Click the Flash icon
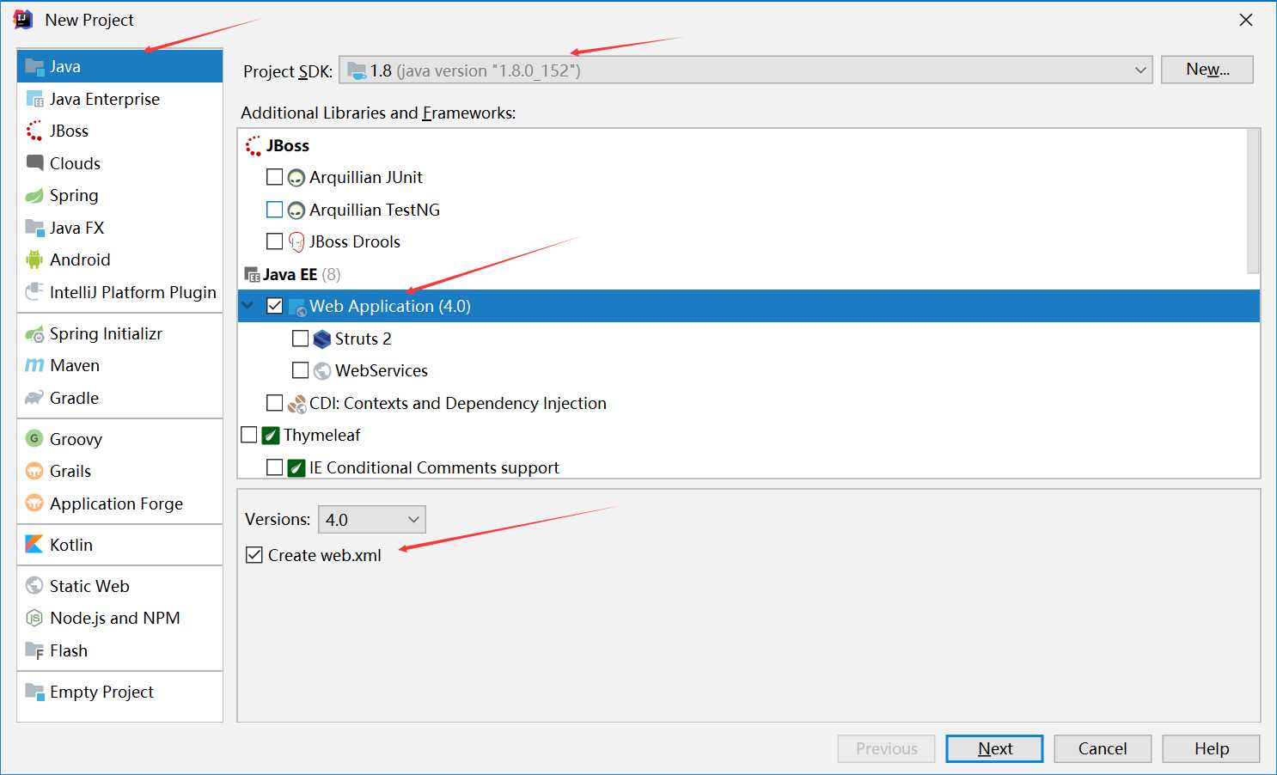Viewport: 1277px width, 775px height. (x=34, y=650)
